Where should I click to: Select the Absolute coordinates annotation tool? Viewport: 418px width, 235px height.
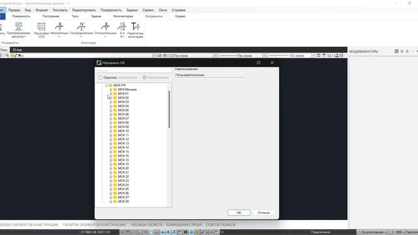click(x=59, y=30)
